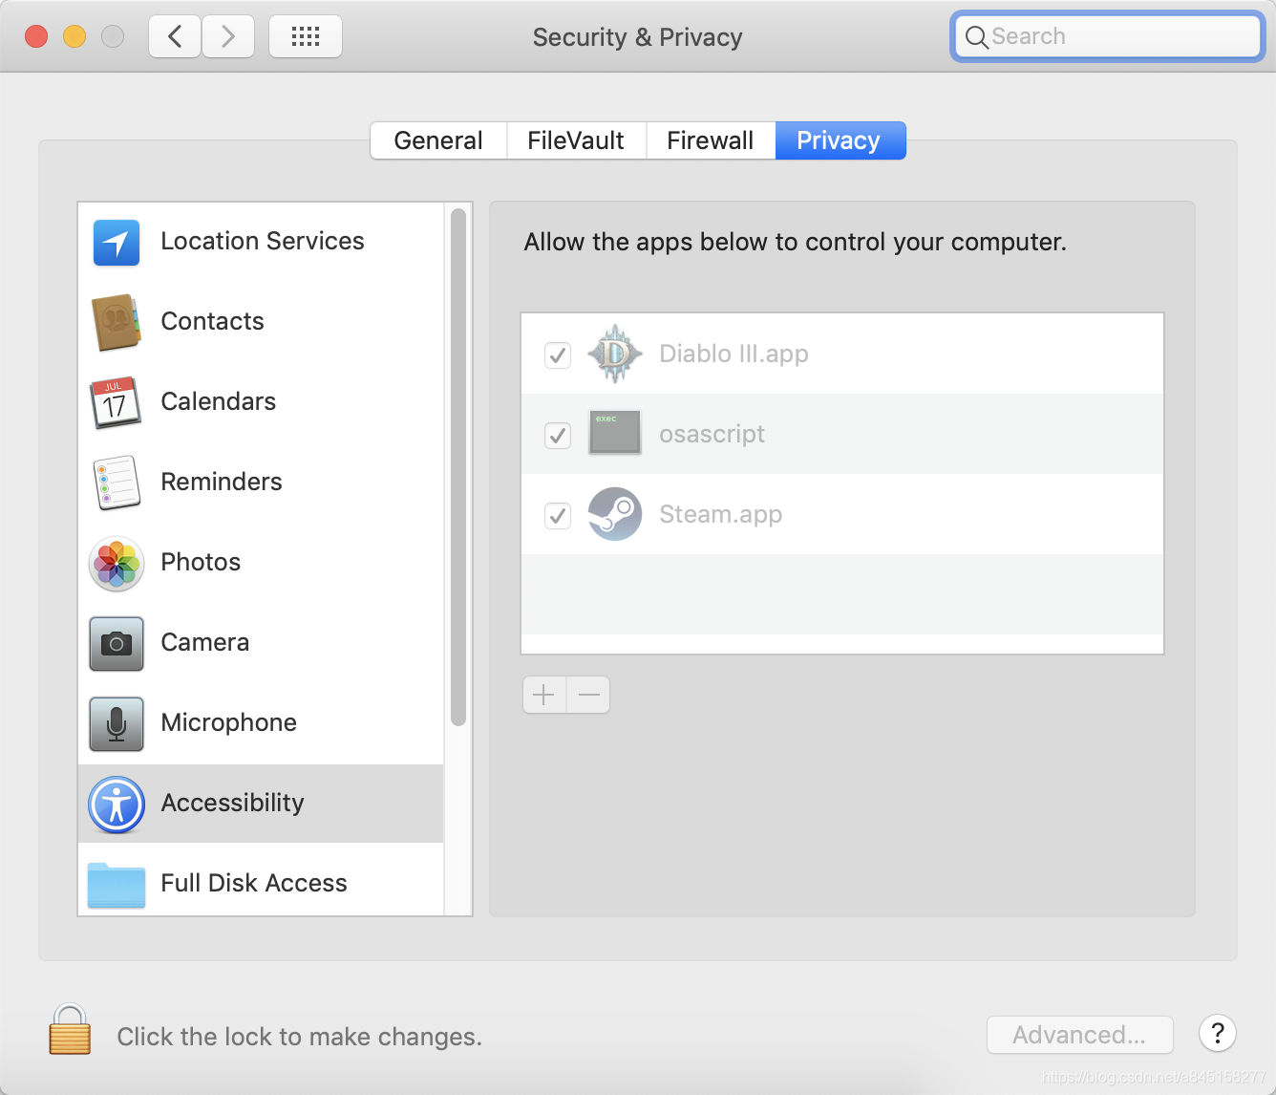Click inside the Search field
Viewport: 1276px width, 1095px height.
point(1108,36)
